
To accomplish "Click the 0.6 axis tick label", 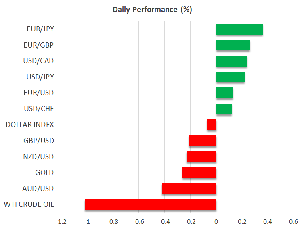I will pyautogui.click(x=294, y=222).
